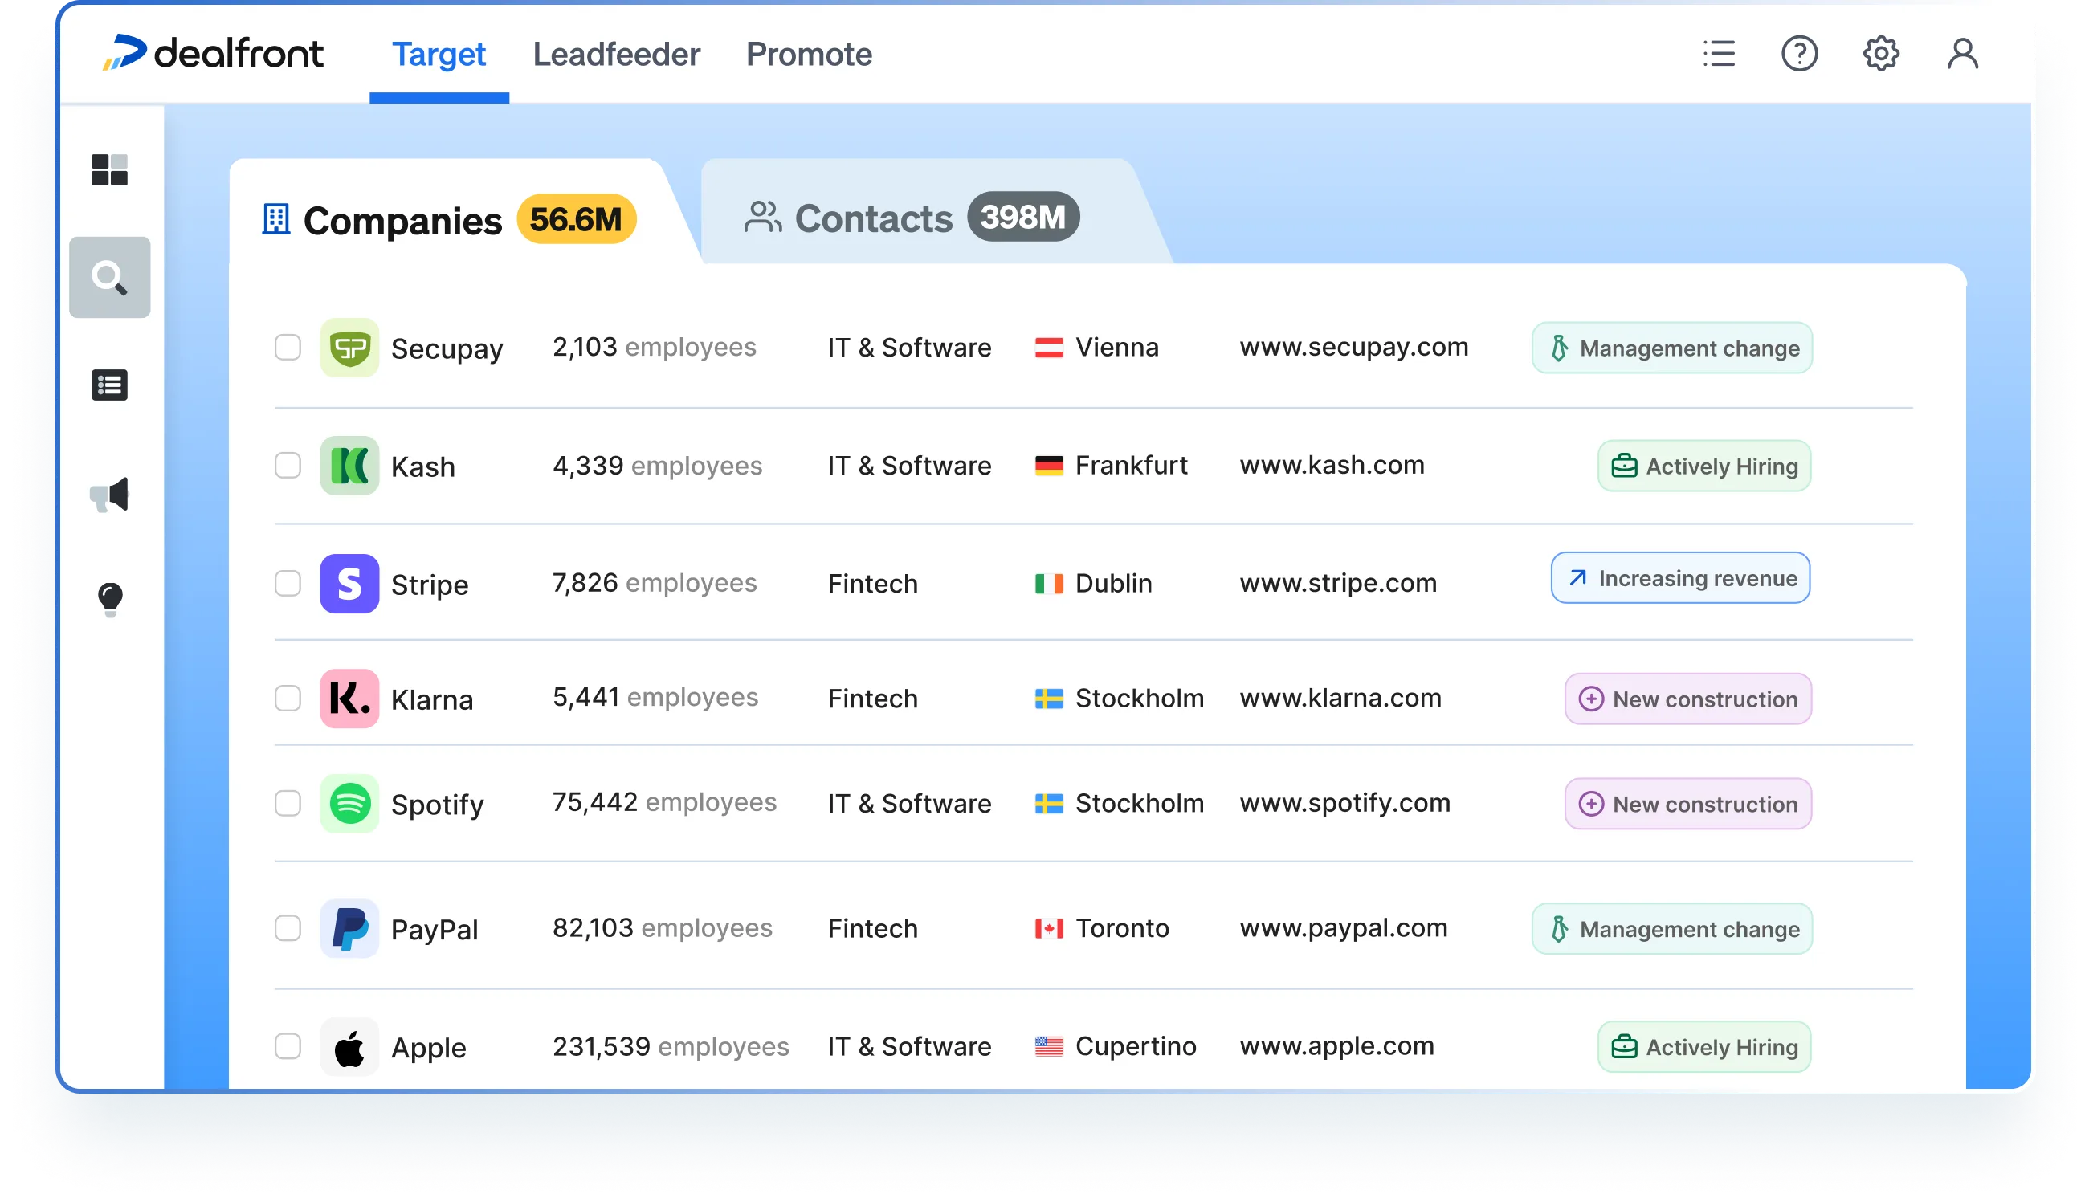
Task: Select the Stripe row checkbox
Action: pyautogui.click(x=288, y=584)
